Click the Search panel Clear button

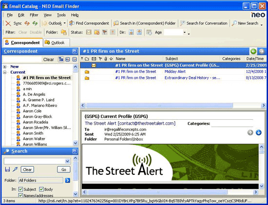coord(27,169)
